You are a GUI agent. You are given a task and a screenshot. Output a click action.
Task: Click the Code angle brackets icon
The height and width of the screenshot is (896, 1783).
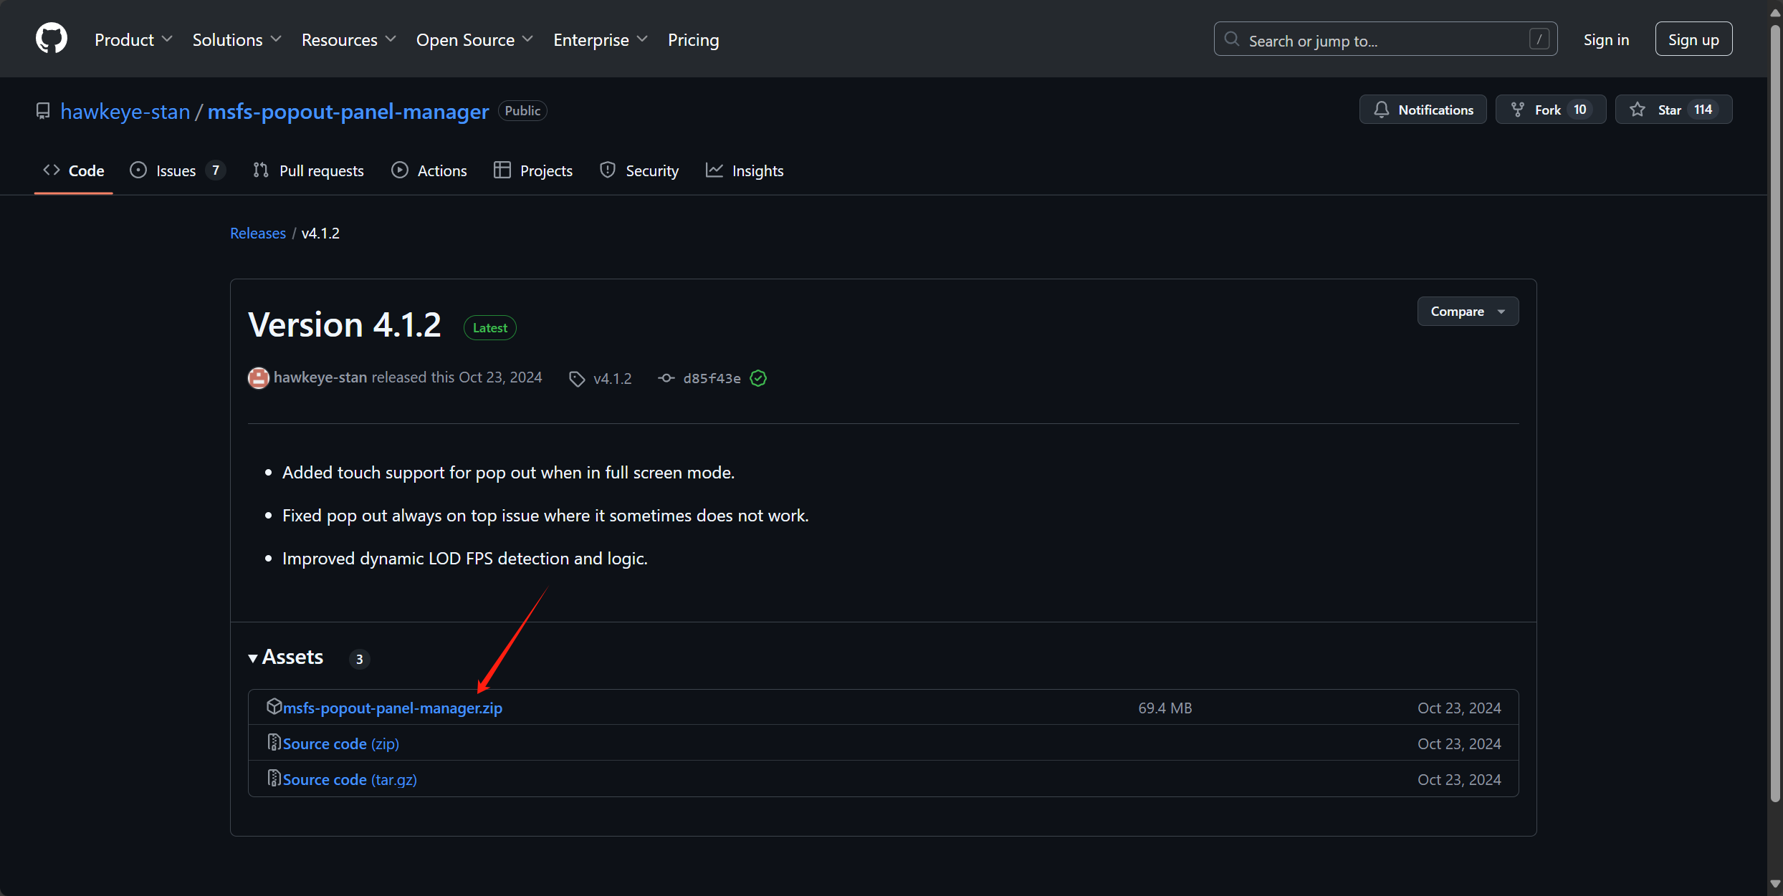[x=52, y=170]
